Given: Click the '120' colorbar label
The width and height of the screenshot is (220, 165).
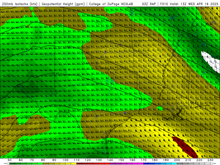Looking at the screenshot, I should (x=88, y=160).
